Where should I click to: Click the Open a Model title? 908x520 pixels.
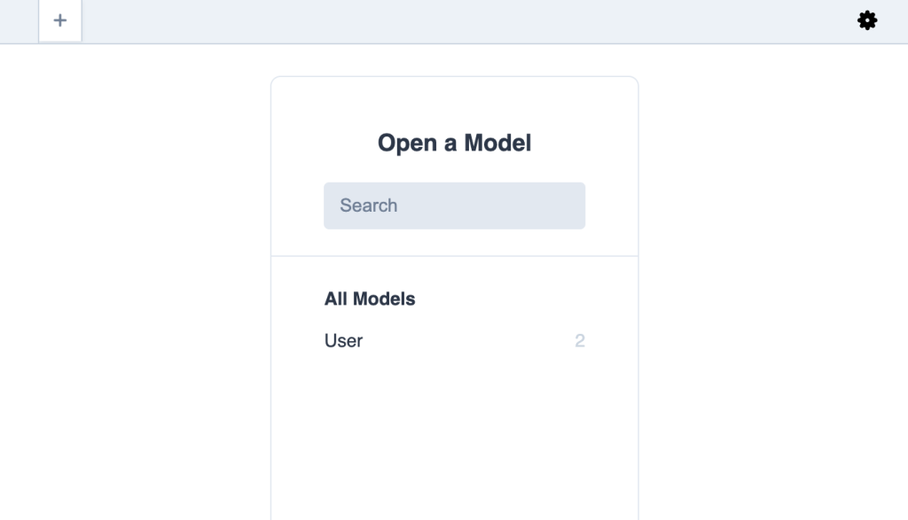[454, 143]
